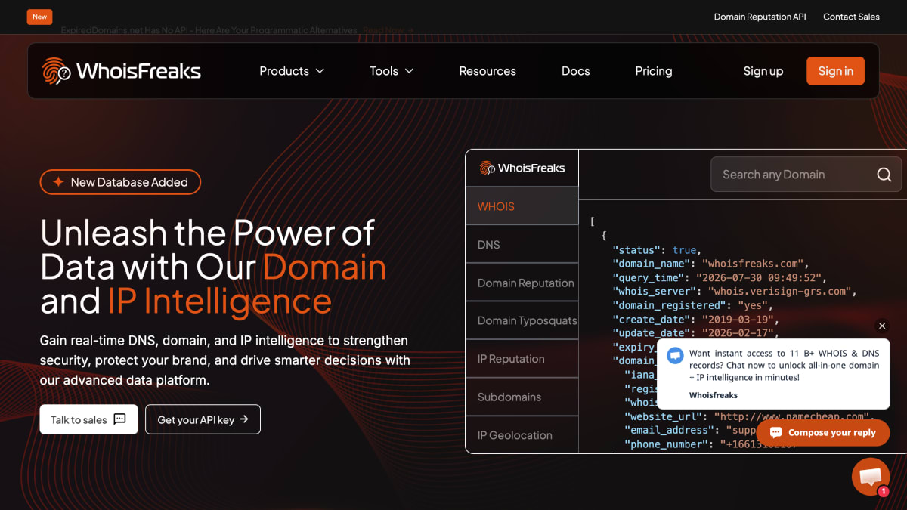Open the Resources menu item
The image size is (907, 510).
[x=488, y=71]
